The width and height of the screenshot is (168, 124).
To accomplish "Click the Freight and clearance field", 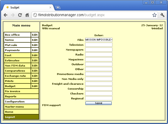I will (x=99, y=84).
